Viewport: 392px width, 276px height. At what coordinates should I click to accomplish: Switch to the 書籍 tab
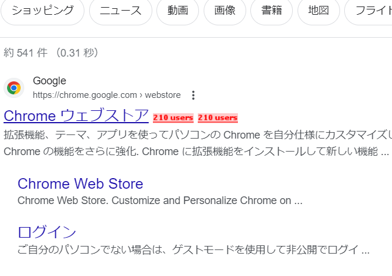point(272,11)
